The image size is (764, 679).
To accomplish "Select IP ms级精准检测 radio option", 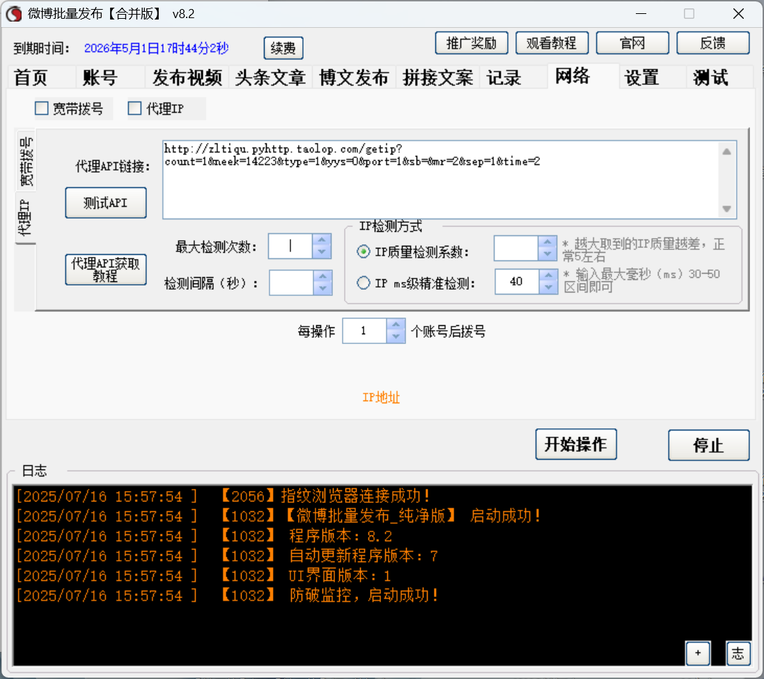I will pos(363,283).
